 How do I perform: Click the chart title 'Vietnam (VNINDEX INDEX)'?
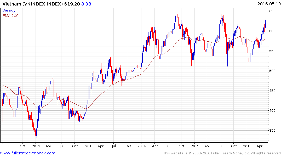pos(33,4)
